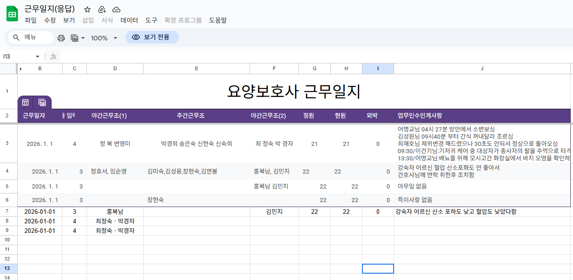Viewport: 573px width, 280px height.
Task: Expand hidden column A arrow
Action: [21, 69]
